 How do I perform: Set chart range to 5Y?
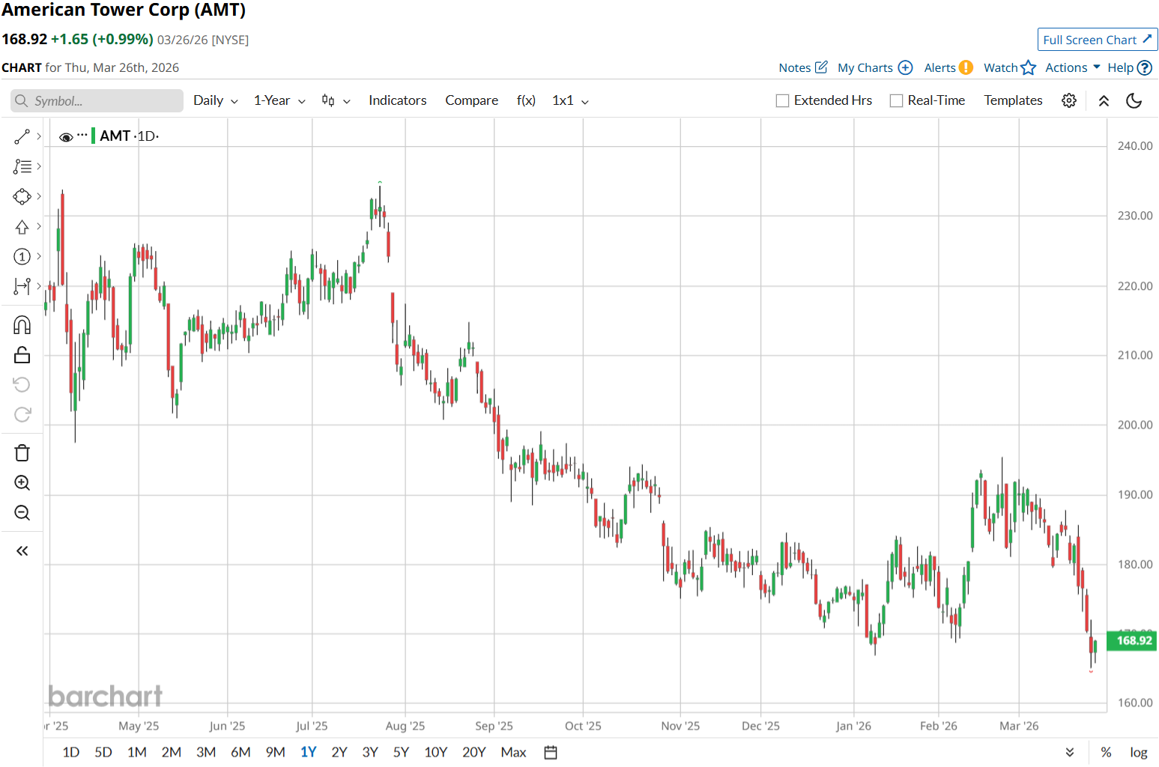401,752
